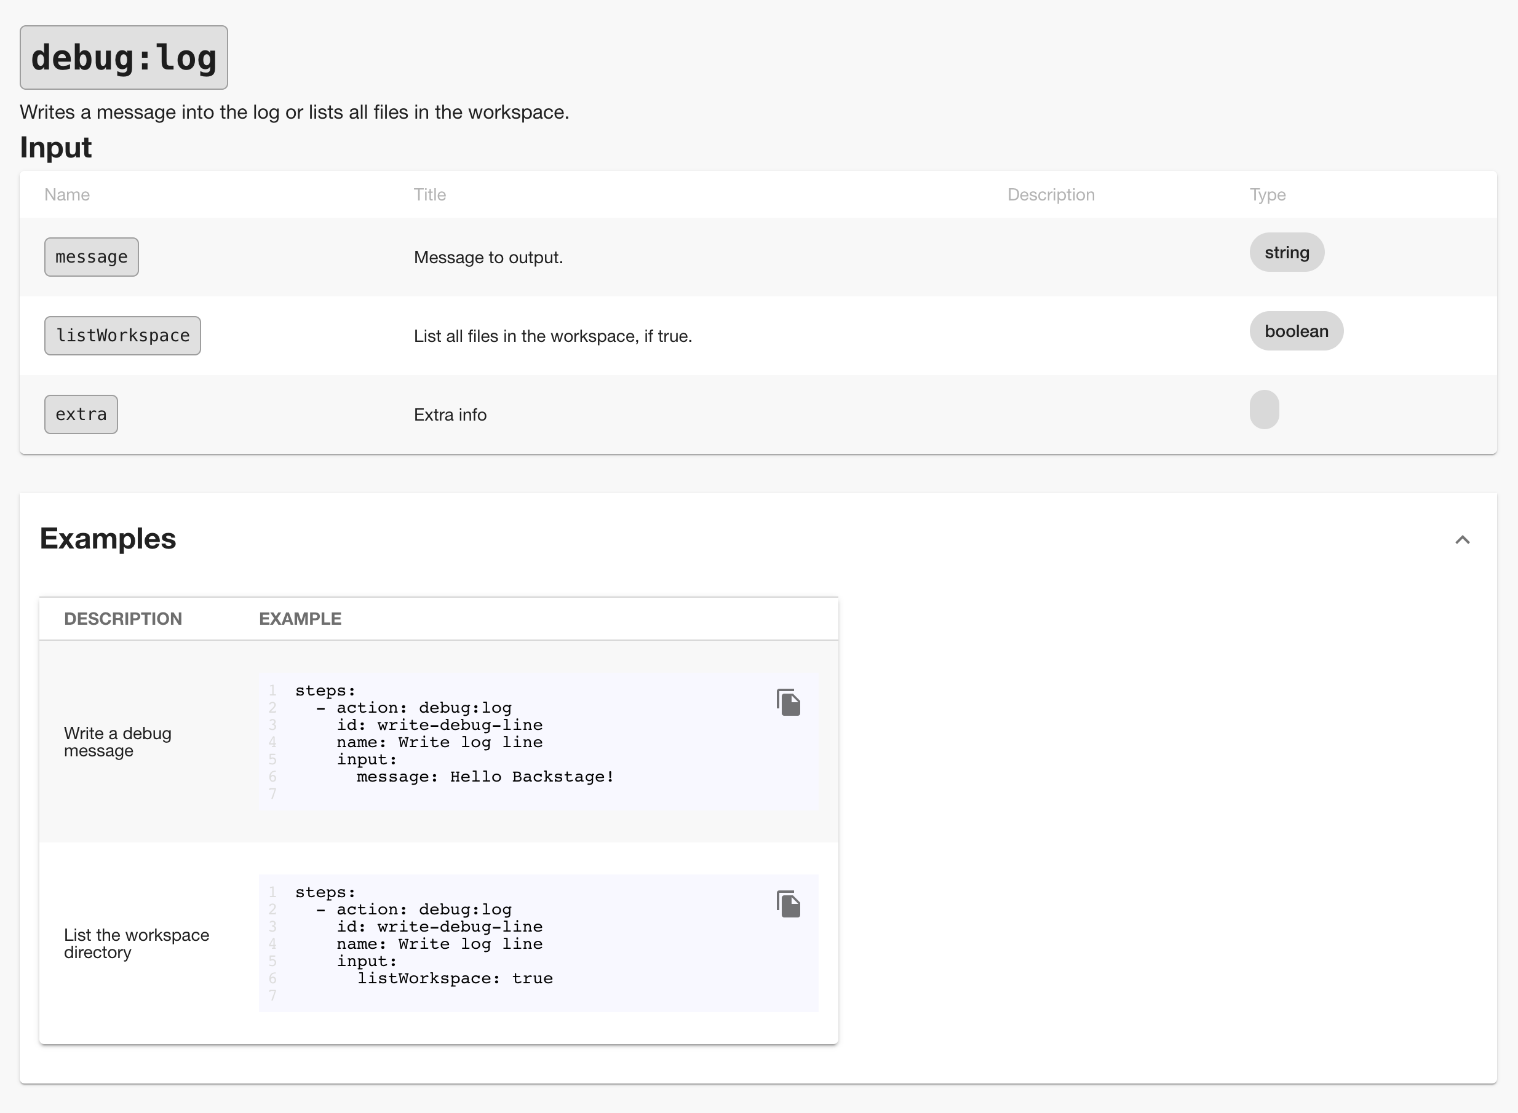
Task: Click the extra input name chip
Action: pos(80,414)
